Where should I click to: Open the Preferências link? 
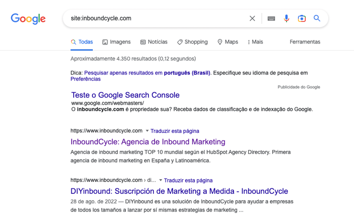pyautogui.click(x=86, y=79)
